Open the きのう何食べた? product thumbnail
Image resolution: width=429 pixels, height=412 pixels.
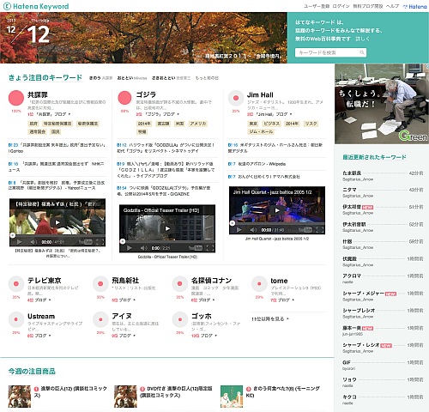point(232,397)
